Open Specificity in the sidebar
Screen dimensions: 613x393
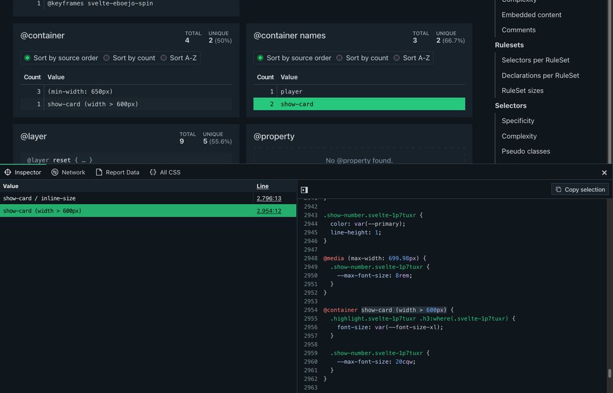[x=517, y=121]
